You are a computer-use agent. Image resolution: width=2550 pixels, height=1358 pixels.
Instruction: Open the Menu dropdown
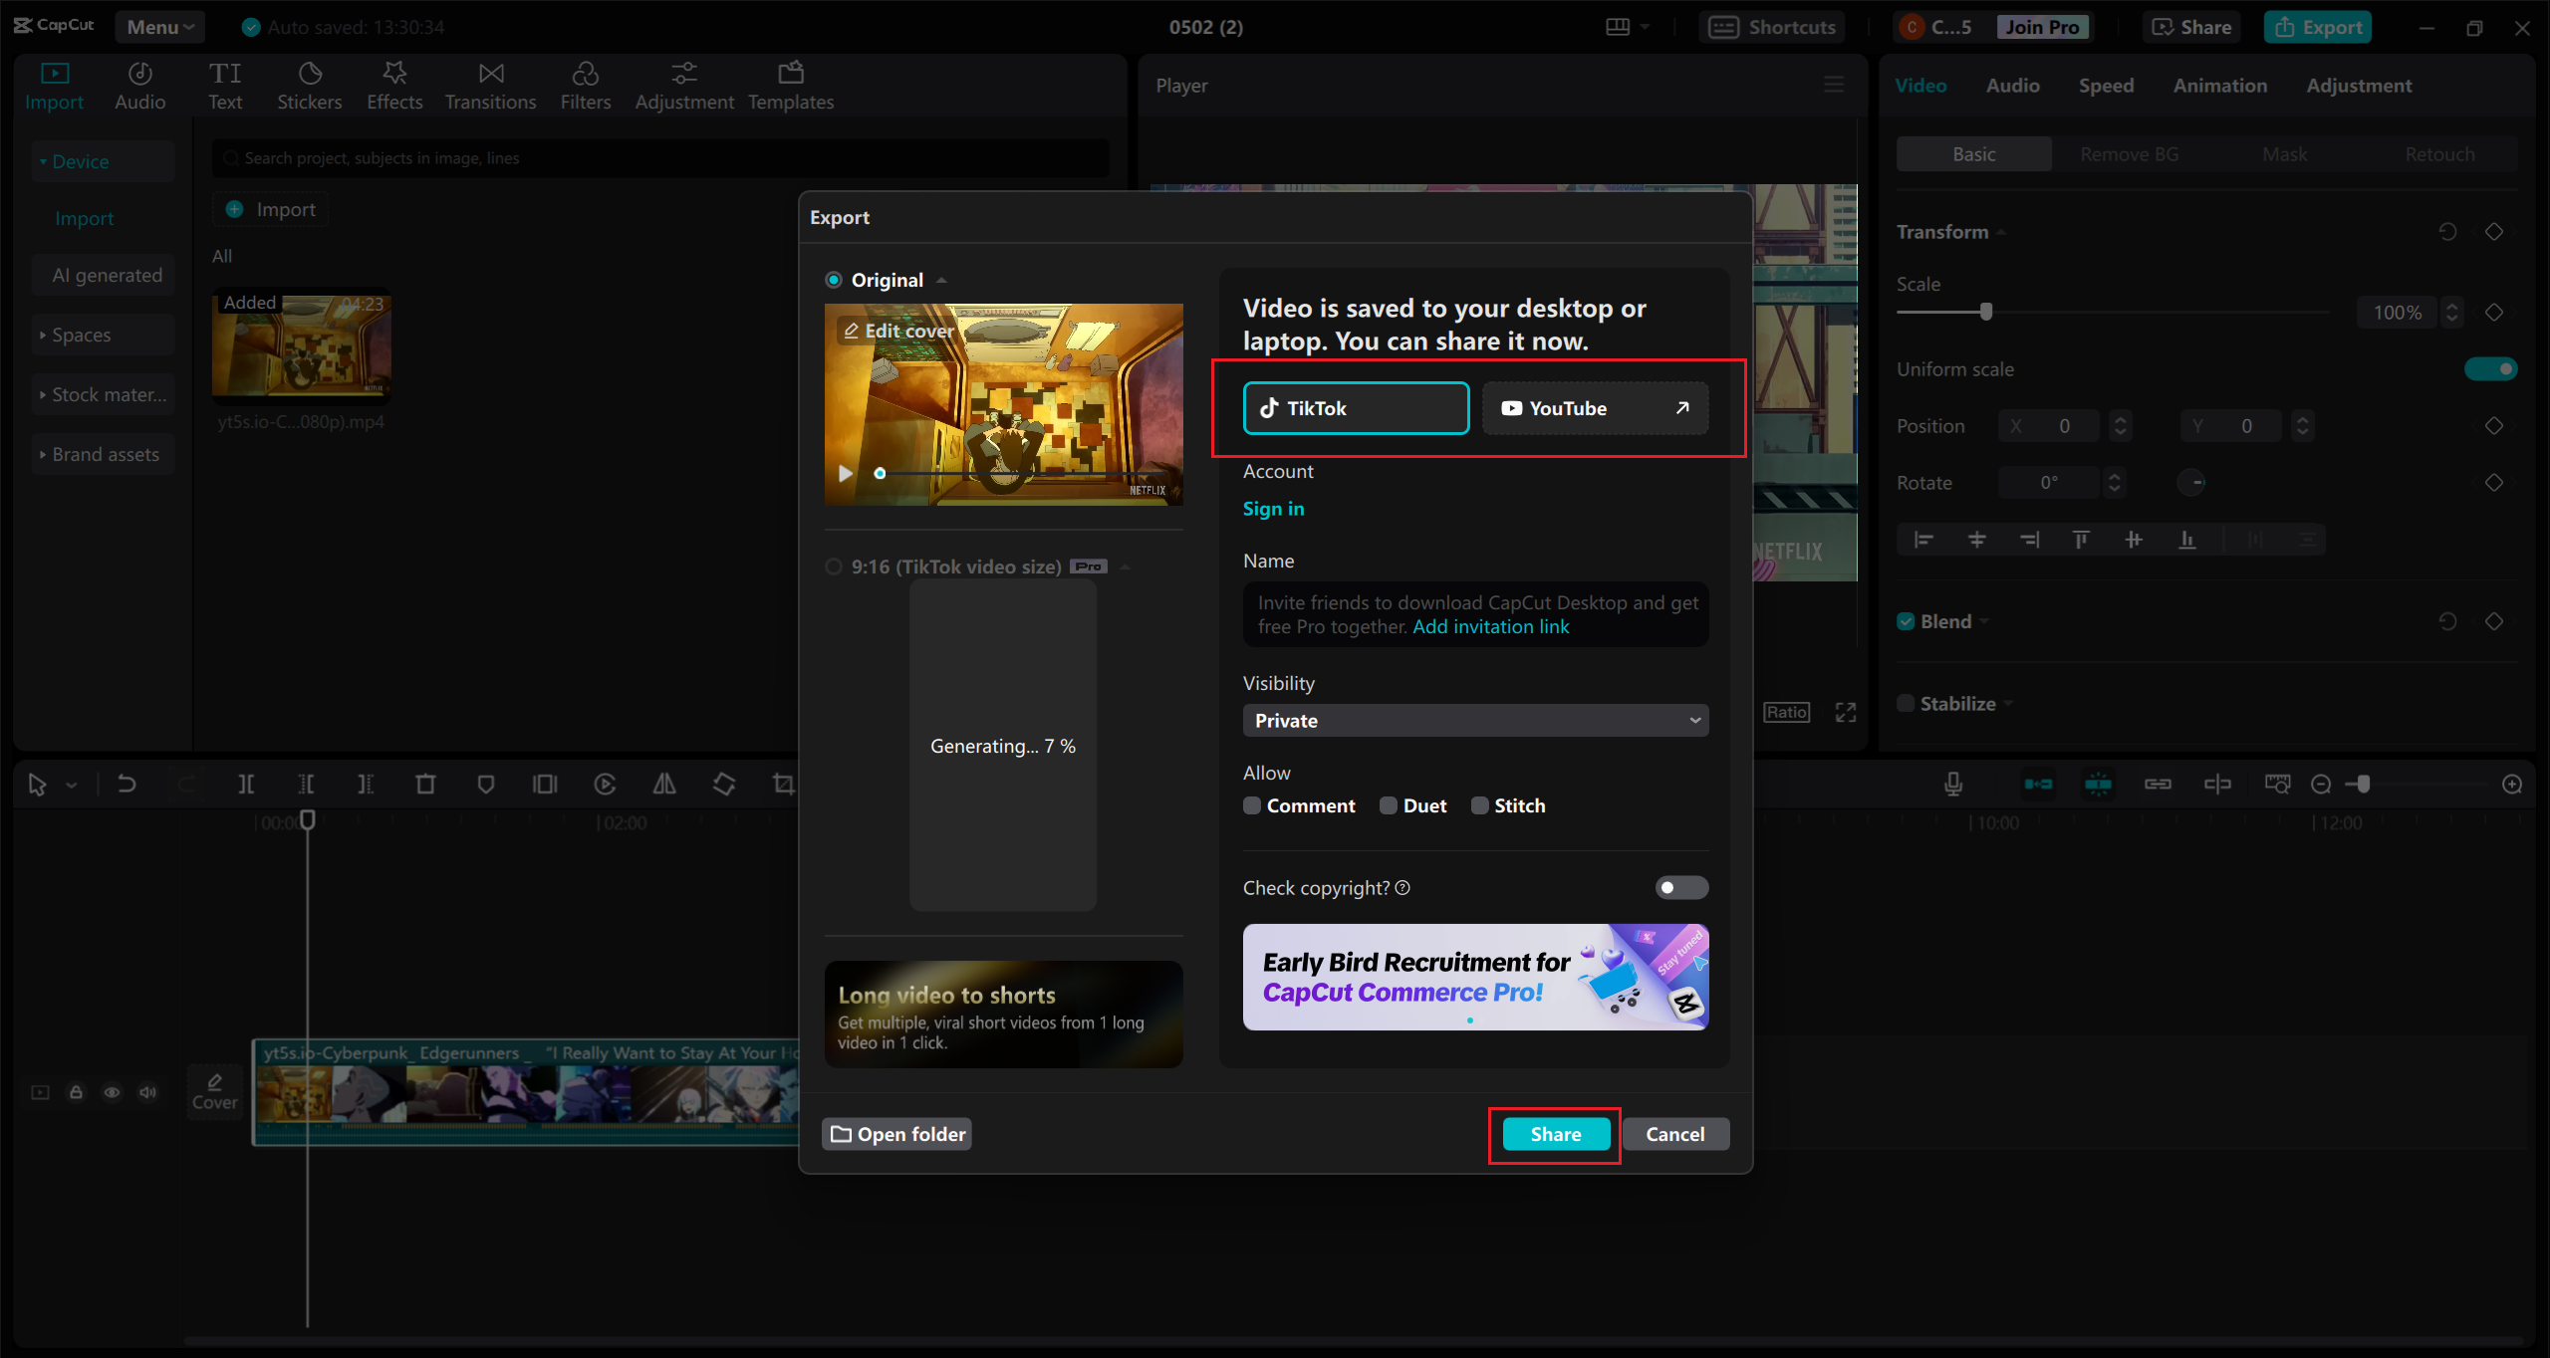coord(159,27)
